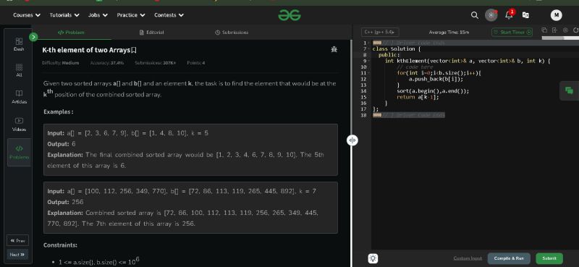Open the chat bubble widget
This screenshot has height=267, width=579.
coord(569,90)
